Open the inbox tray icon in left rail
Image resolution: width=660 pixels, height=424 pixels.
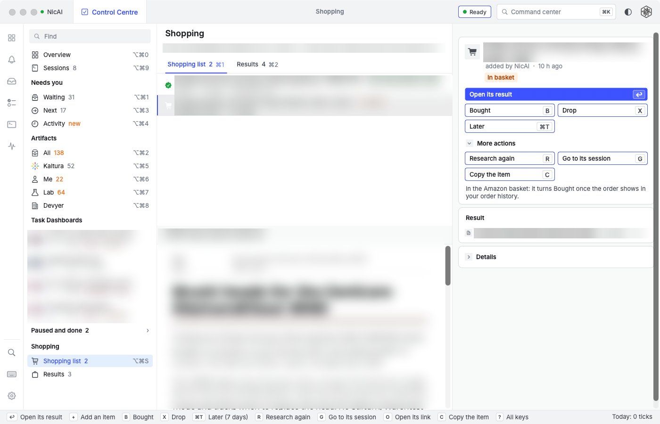pyautogui.click(x=12, y=81)
